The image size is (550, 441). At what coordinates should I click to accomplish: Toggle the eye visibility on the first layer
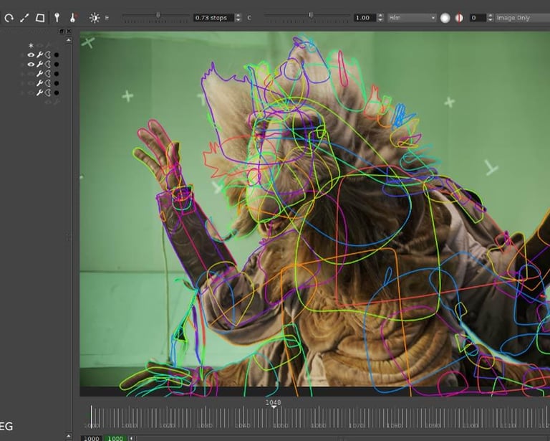click(31, 54)
